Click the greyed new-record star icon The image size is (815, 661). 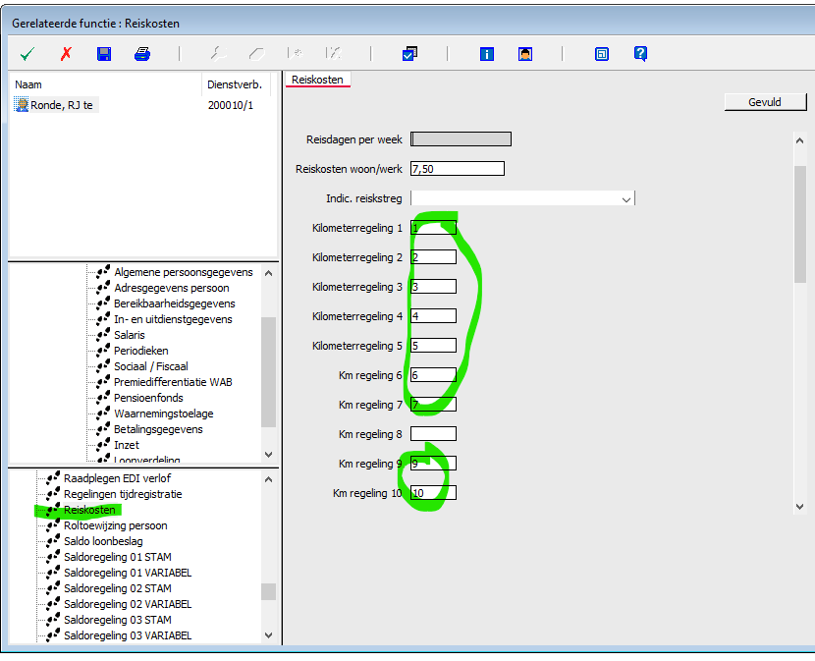pos(295,53)
